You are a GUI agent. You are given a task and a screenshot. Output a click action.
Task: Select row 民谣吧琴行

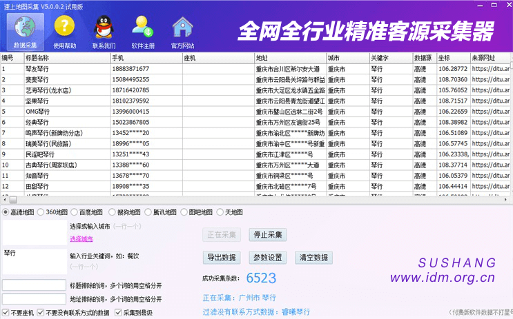pyautogui.click(x=255, y=154)
